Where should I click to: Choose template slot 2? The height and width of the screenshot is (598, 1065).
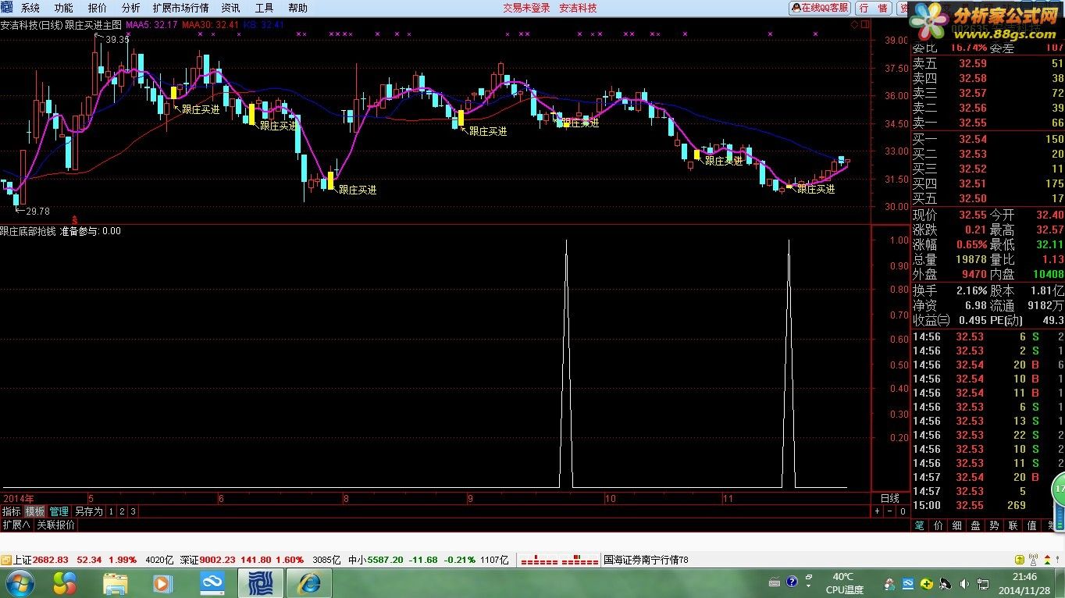122,511
